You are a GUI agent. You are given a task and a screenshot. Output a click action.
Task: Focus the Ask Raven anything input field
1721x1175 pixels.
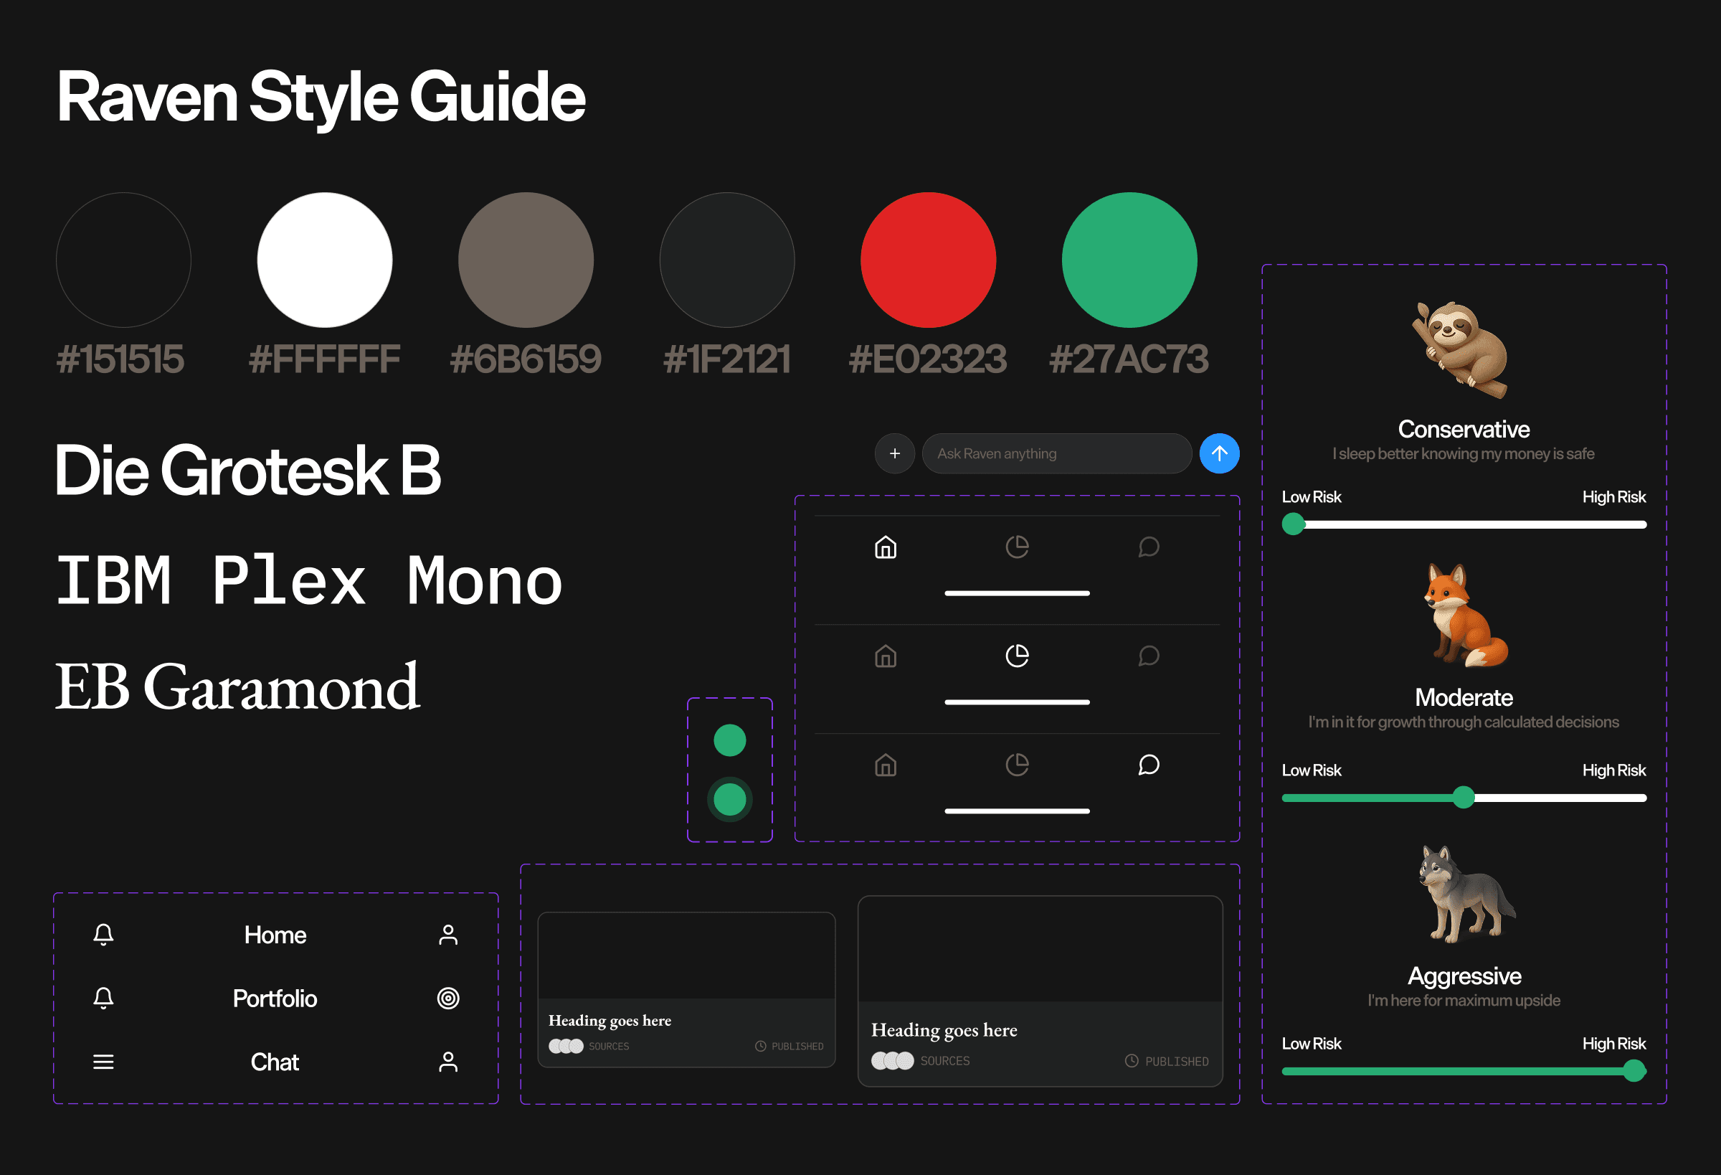(x=1056, y=453)
